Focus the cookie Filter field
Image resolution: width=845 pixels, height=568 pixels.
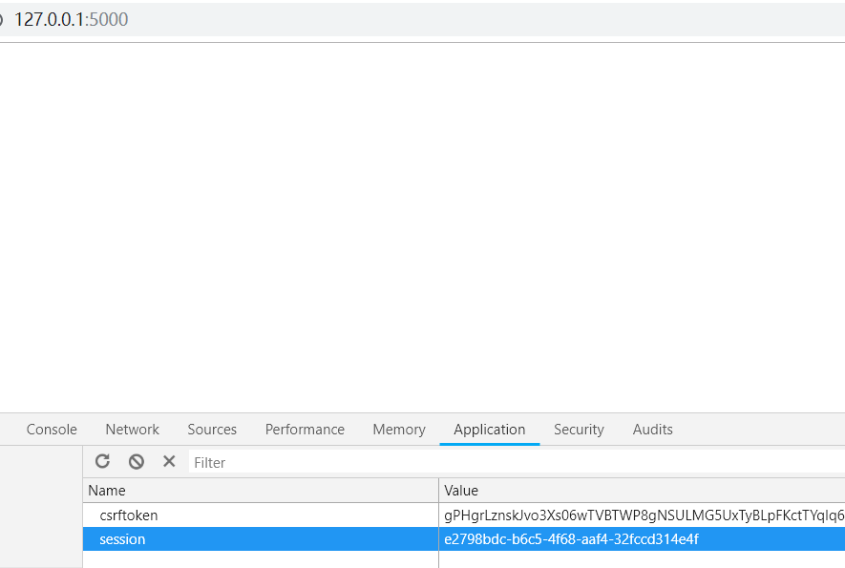pos(517,462)
